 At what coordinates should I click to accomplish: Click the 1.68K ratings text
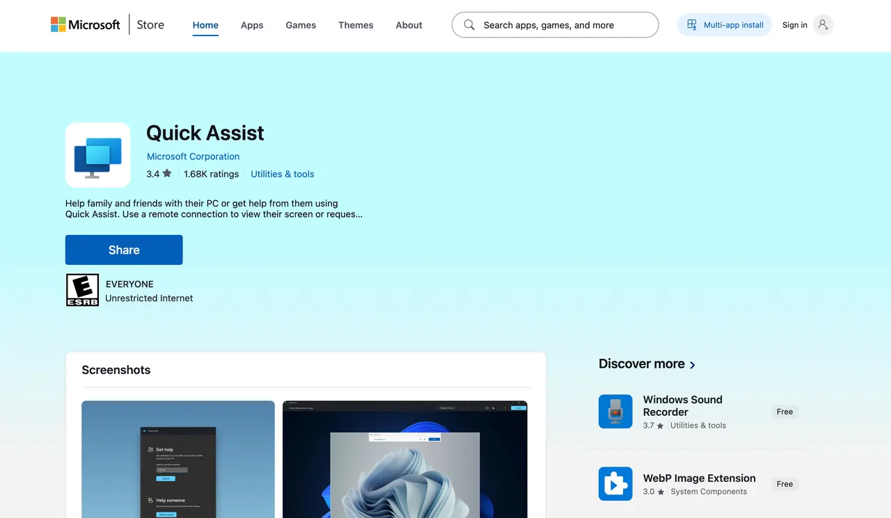click(212, 174)
